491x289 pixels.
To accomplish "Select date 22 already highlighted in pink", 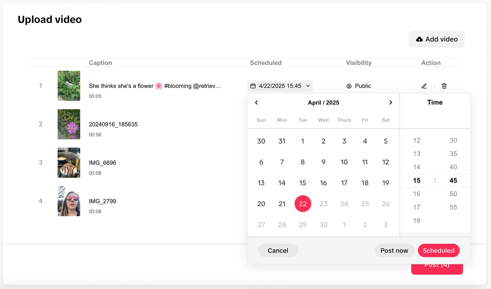I will 303,204.
